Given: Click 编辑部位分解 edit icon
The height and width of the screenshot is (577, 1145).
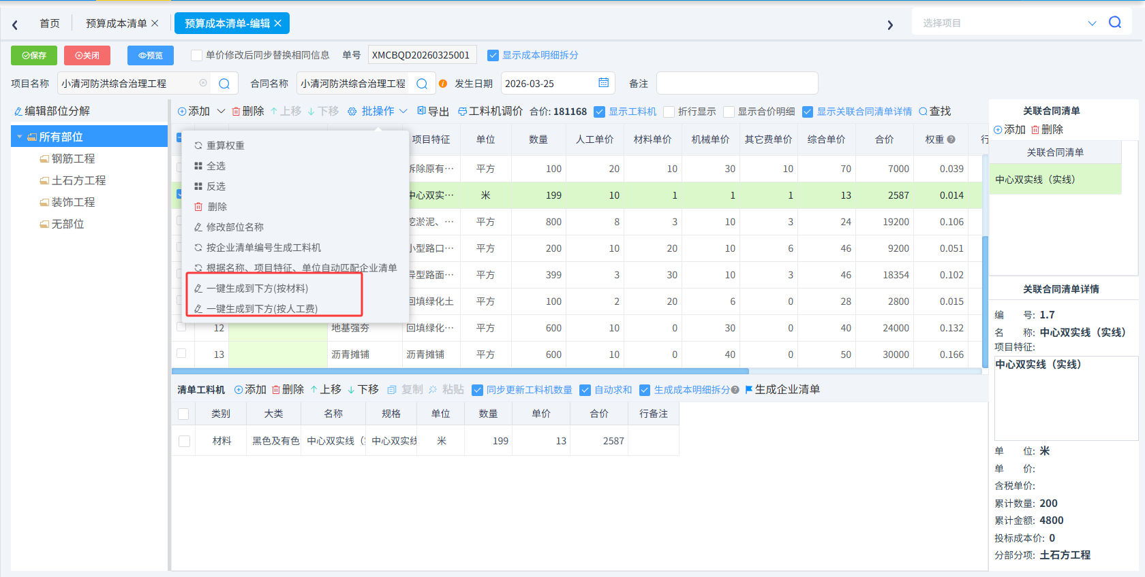Looking at the screenshot, I should pyautogui.click(x=18, y=112).
